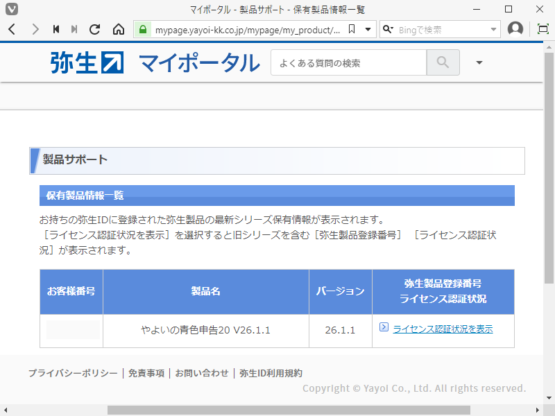This screenshot has width=555, height=416.
Task: Select the version cell 26.1.1
Action: tap(340, 331)
